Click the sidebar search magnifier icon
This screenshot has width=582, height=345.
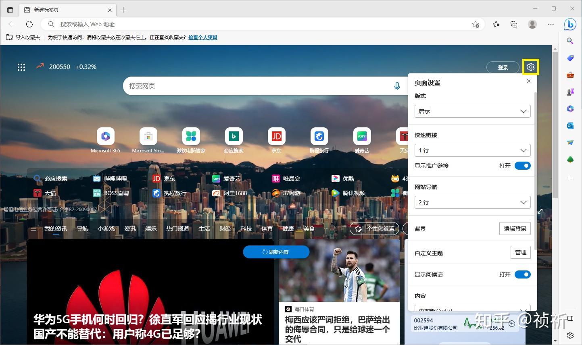pos(570,41)
